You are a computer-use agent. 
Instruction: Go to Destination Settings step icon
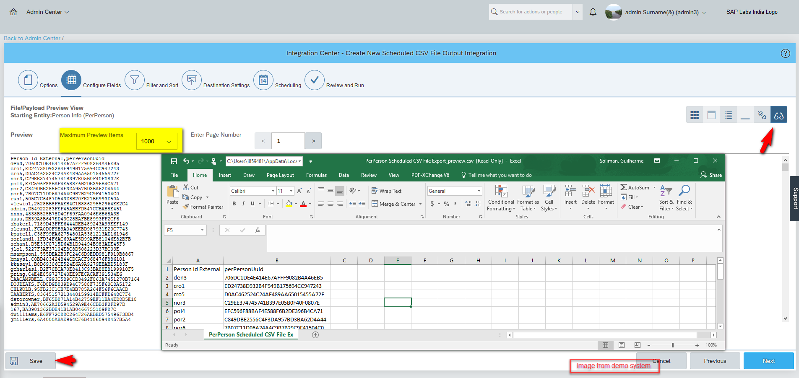point(192,80)
